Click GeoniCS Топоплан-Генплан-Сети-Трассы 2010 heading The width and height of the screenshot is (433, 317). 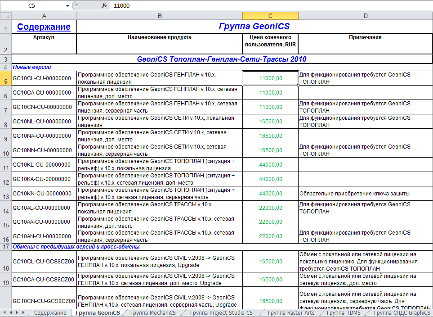pos(222,59)
